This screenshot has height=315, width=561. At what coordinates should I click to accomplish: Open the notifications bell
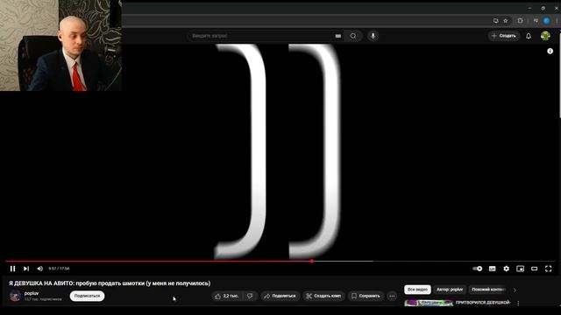click(529, 36)
